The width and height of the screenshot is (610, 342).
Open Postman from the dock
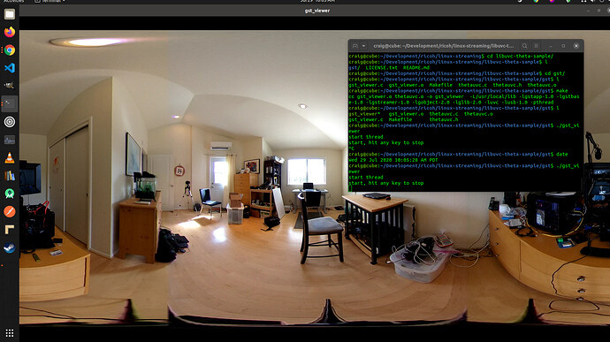point(10,212)
